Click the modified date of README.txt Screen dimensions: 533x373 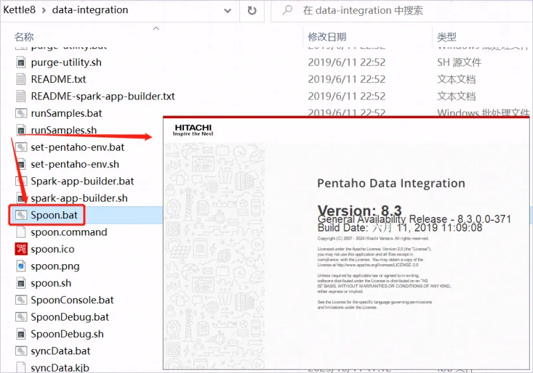[x=347, y=80]
